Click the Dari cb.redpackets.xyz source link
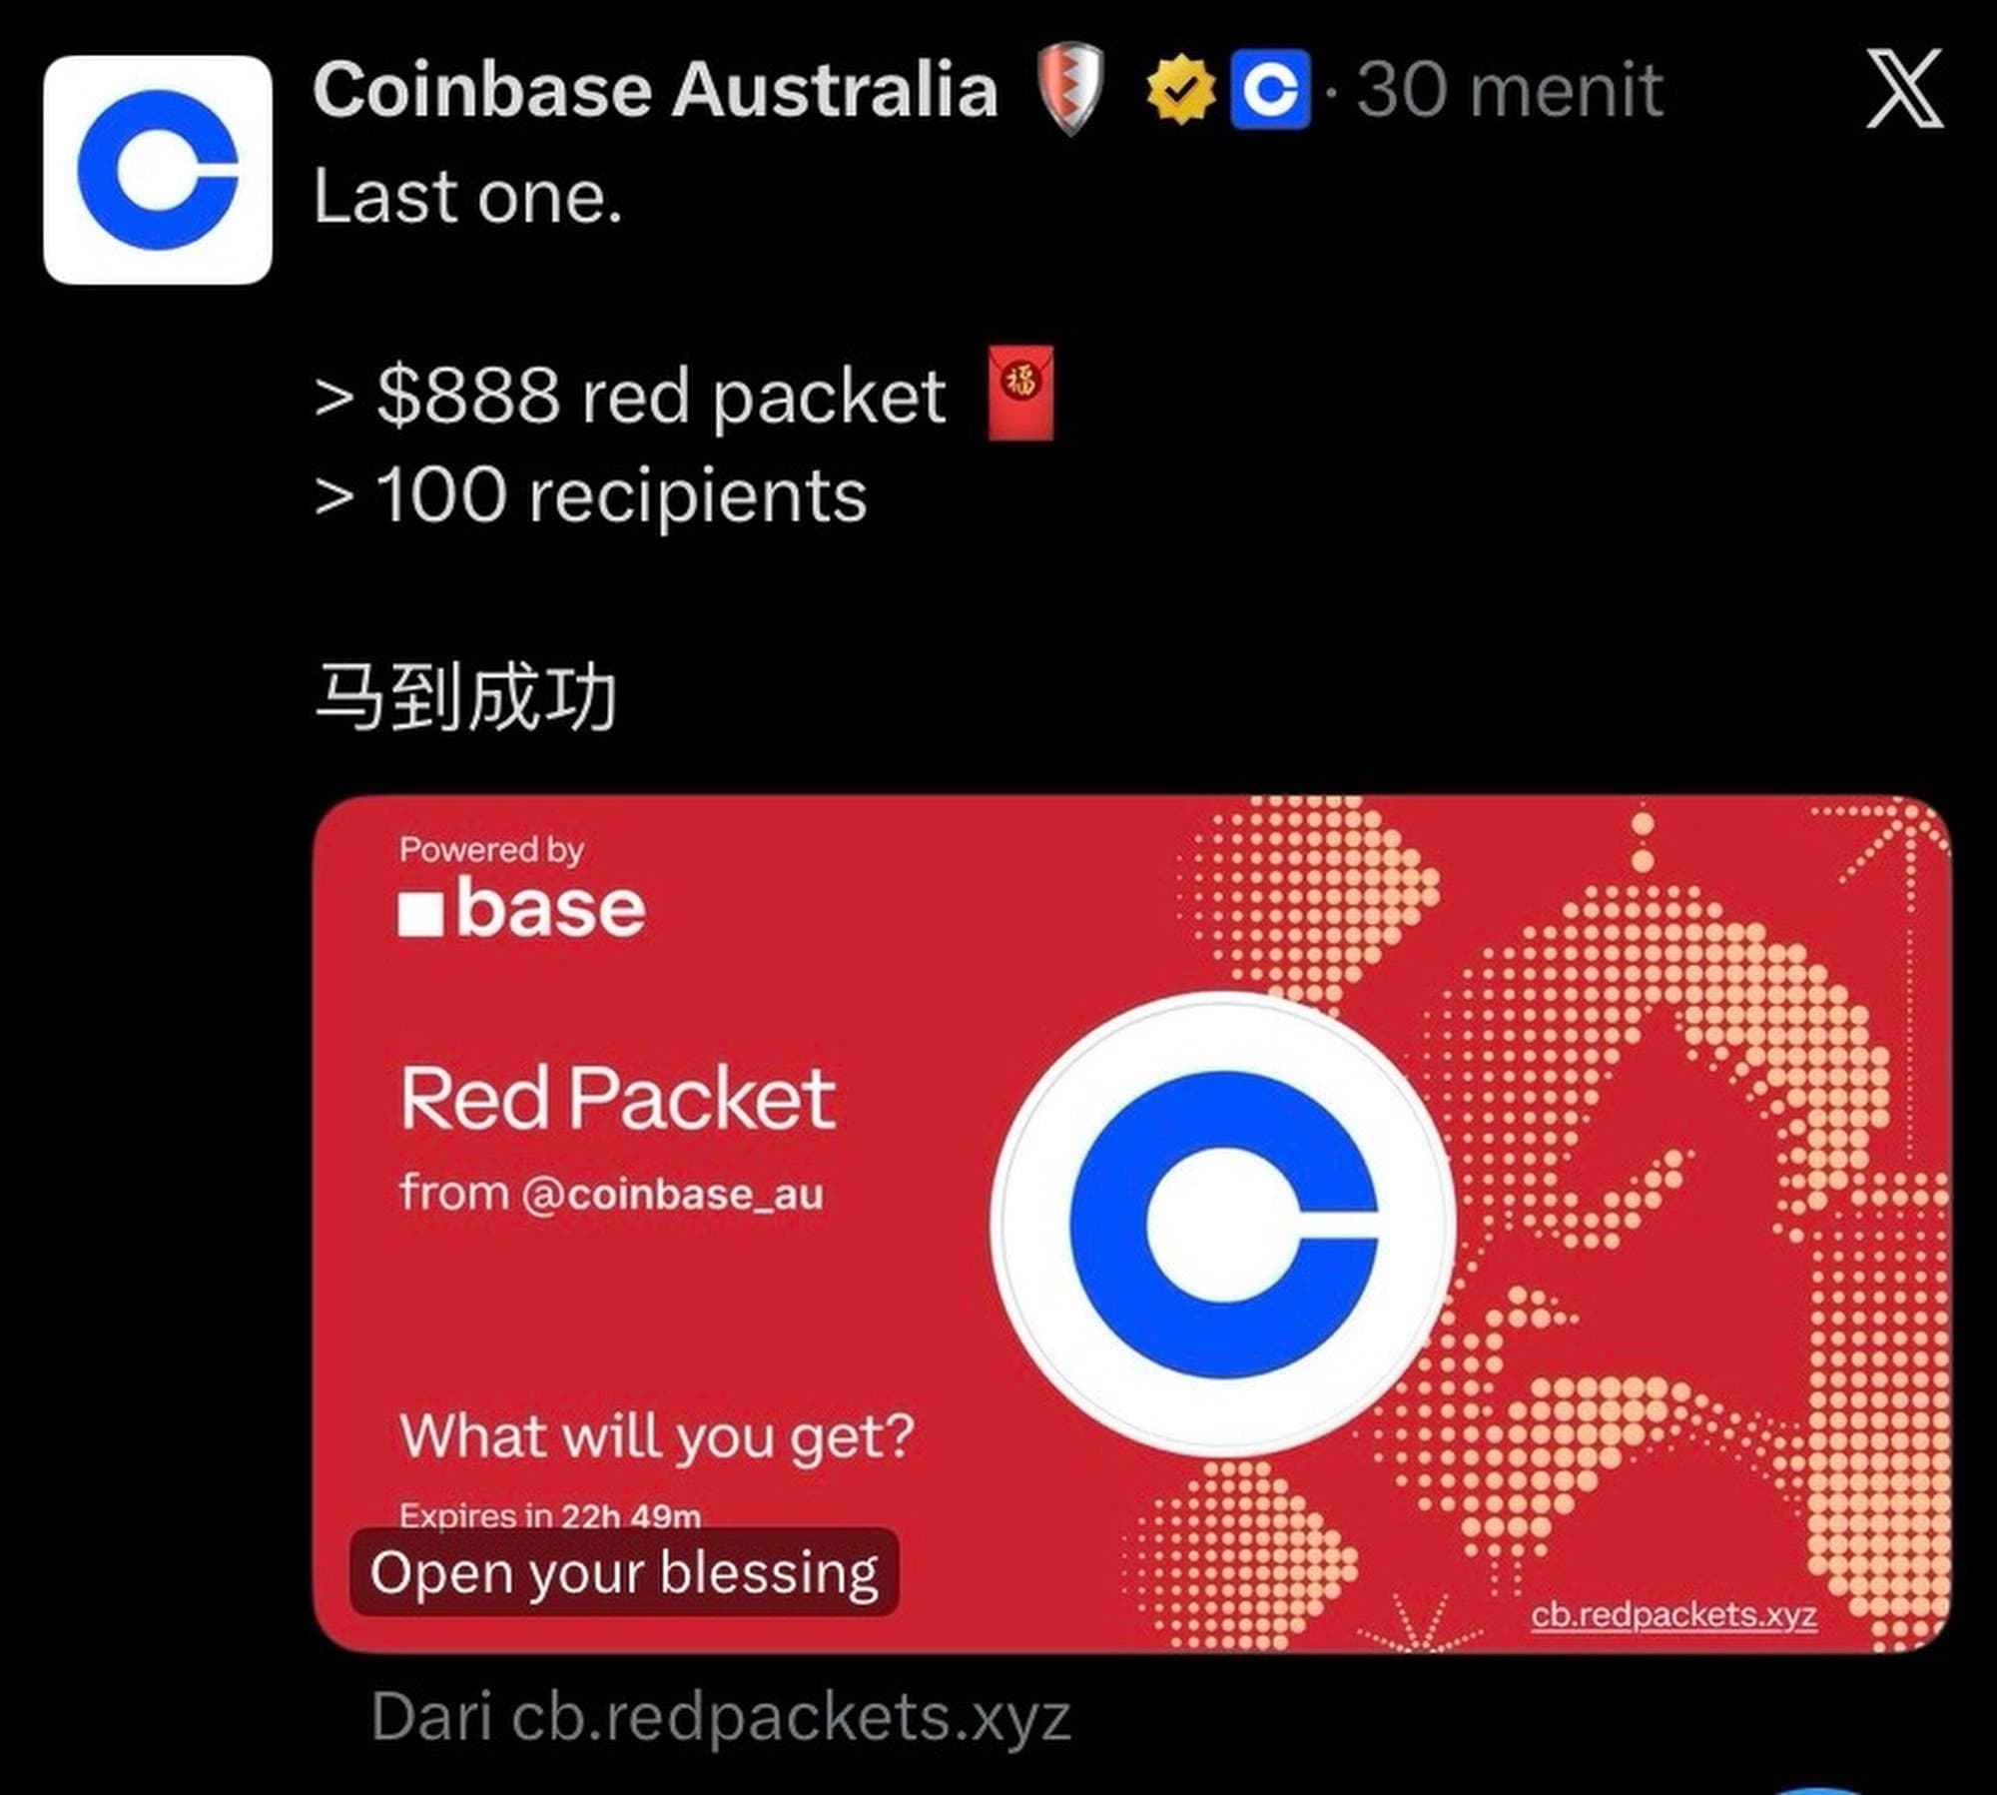The height and width of the screenshot is (1795, 1997). 721,1718
